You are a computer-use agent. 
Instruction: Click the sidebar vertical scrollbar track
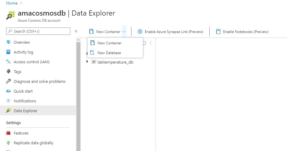(78, 97)
